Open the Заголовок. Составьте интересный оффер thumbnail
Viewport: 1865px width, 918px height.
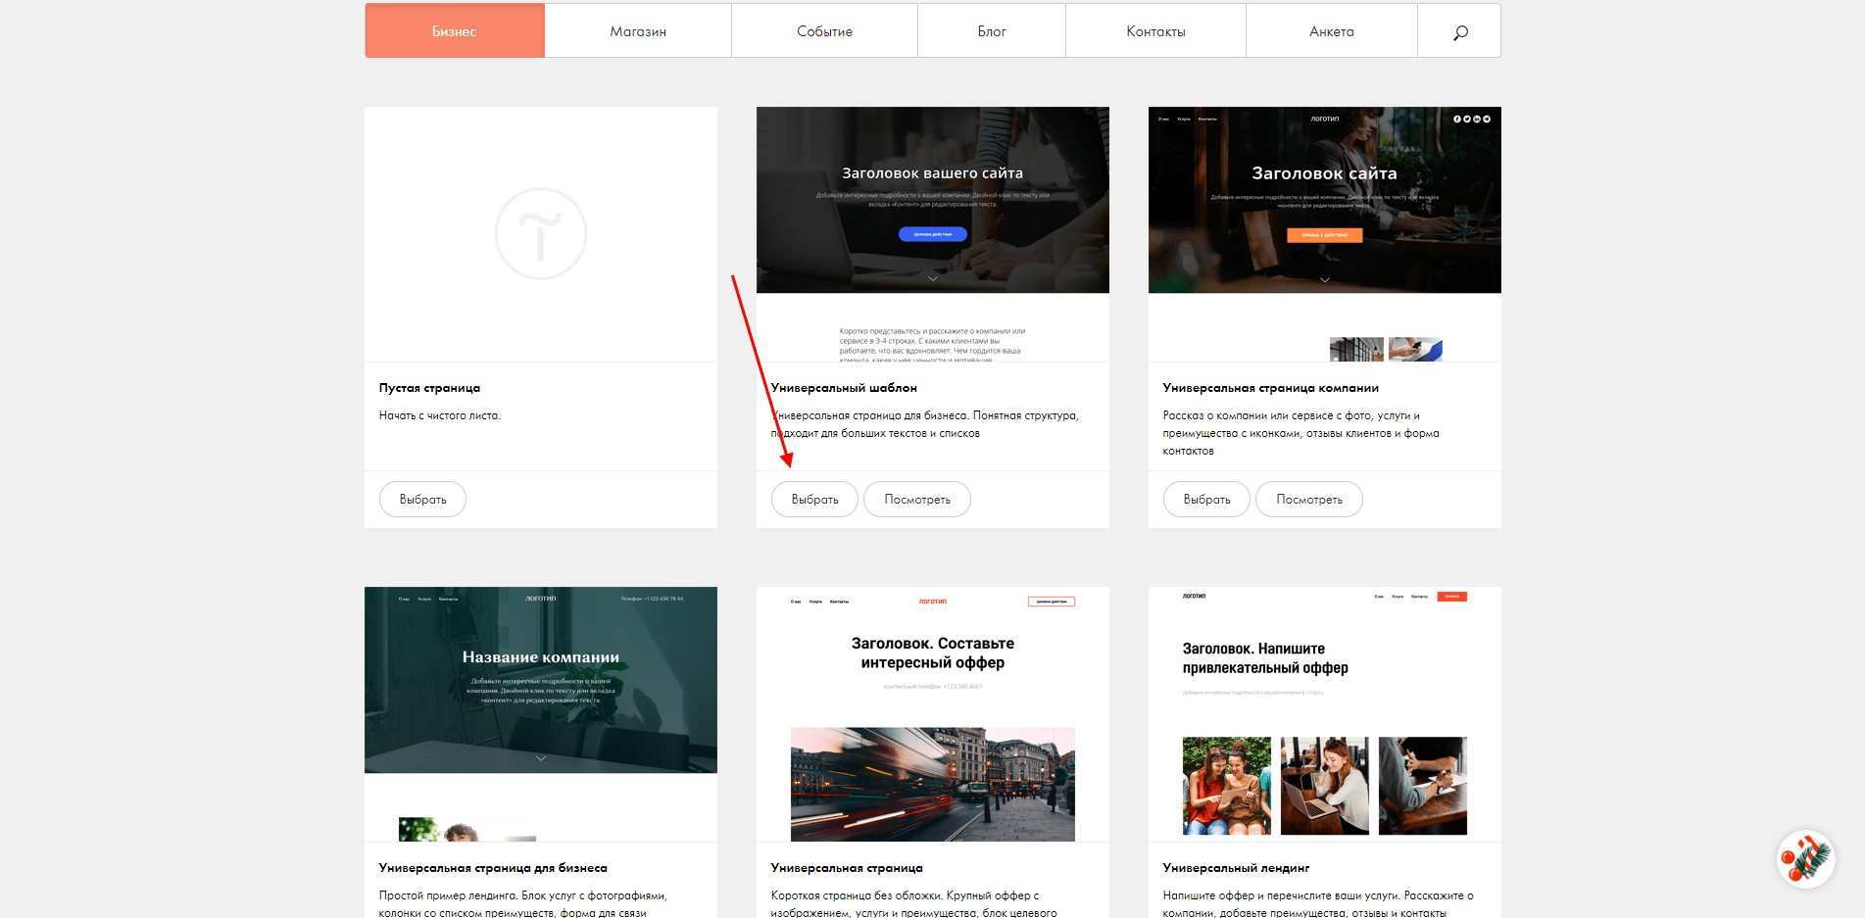pos(933,714)
